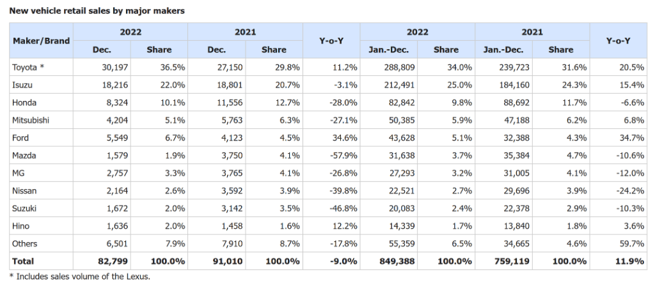Screen dimensions: 655x281
Task: Click the Honda row label
Action: coord(24,103)
